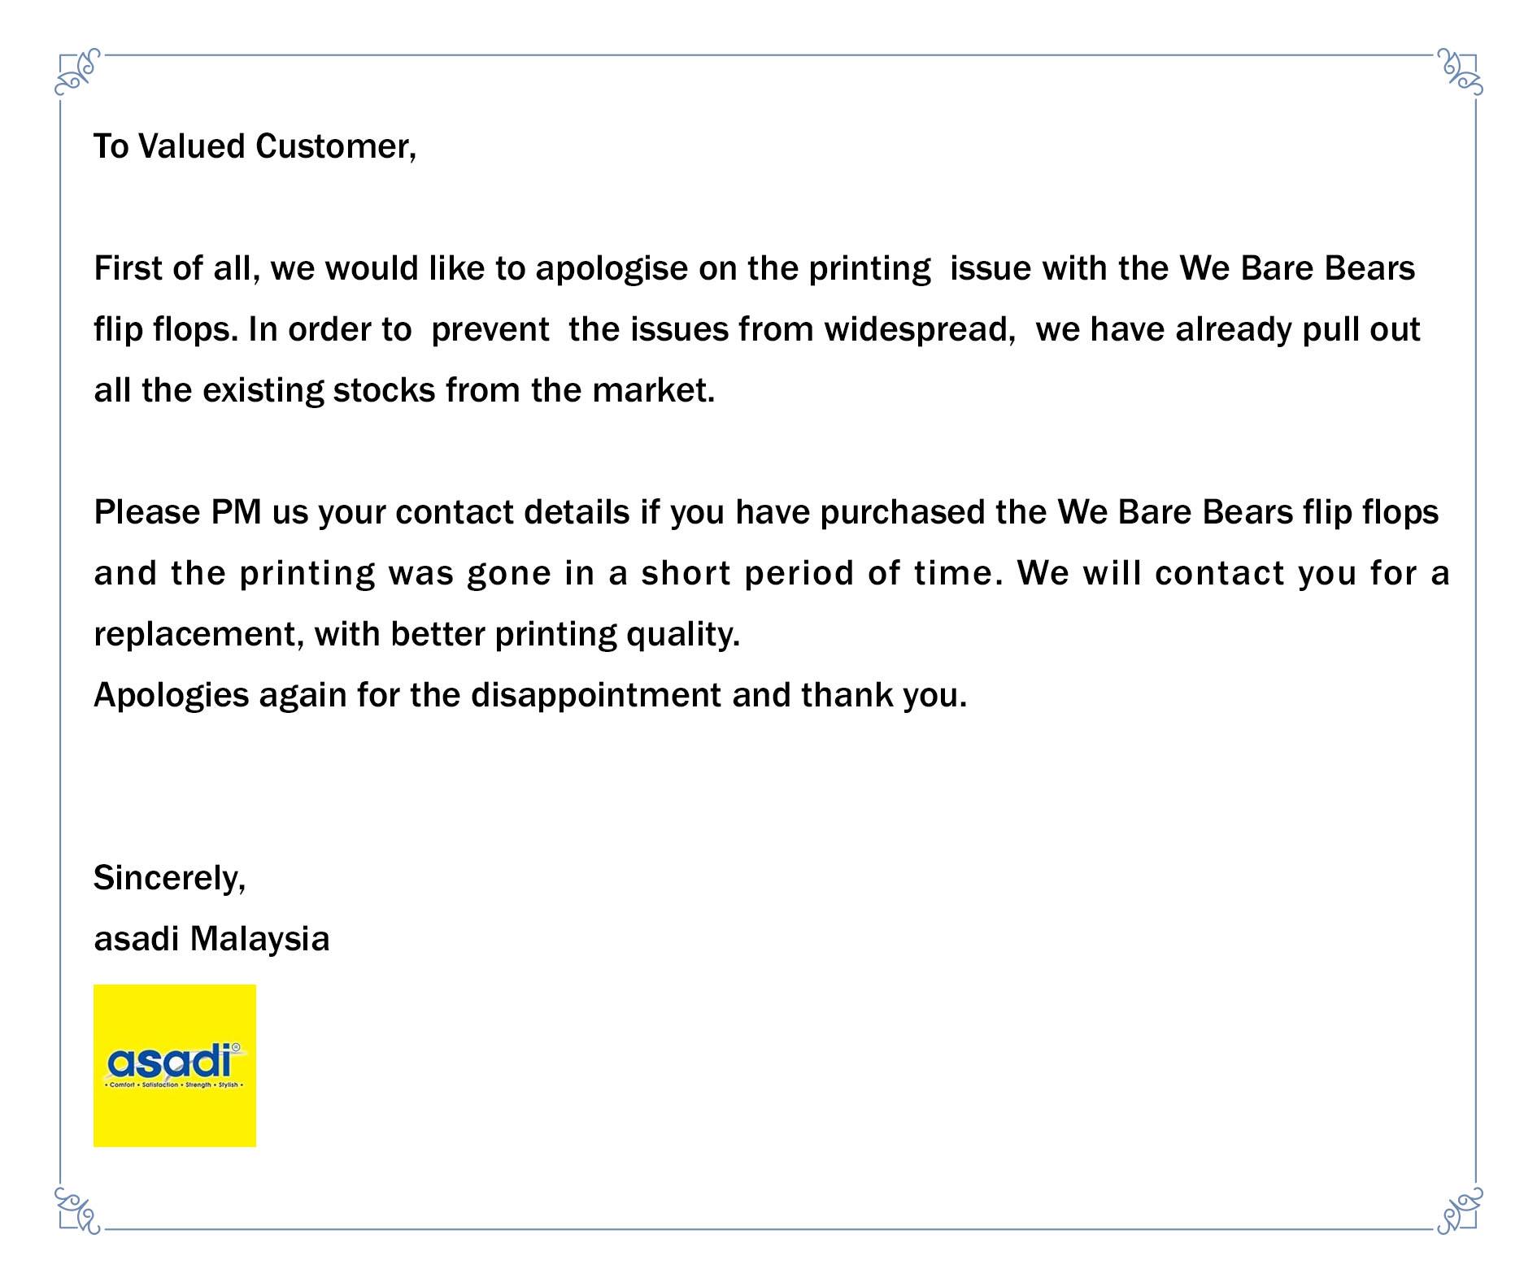Click 'First of all' opening line
The width and height of the screenshot is (1537, 1282).
pyautogui.click(x=755, y=269)
